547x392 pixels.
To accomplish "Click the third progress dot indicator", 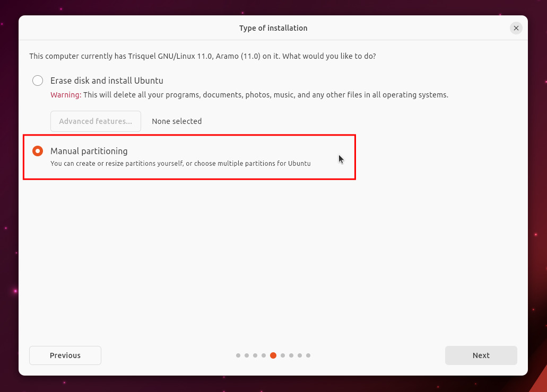I will [x=255, y=355].
